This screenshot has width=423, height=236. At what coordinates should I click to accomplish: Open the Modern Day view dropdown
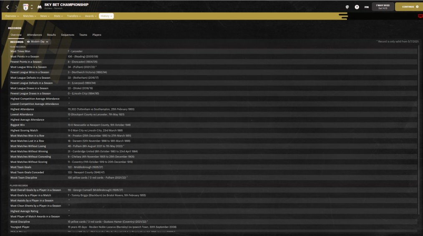(38, 42)
